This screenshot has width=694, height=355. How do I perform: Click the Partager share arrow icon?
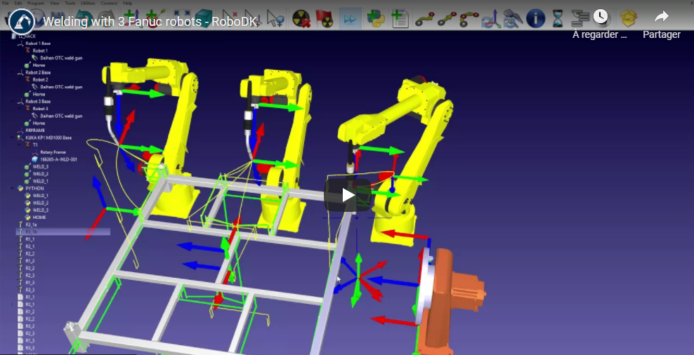click(x=661, y=17)
